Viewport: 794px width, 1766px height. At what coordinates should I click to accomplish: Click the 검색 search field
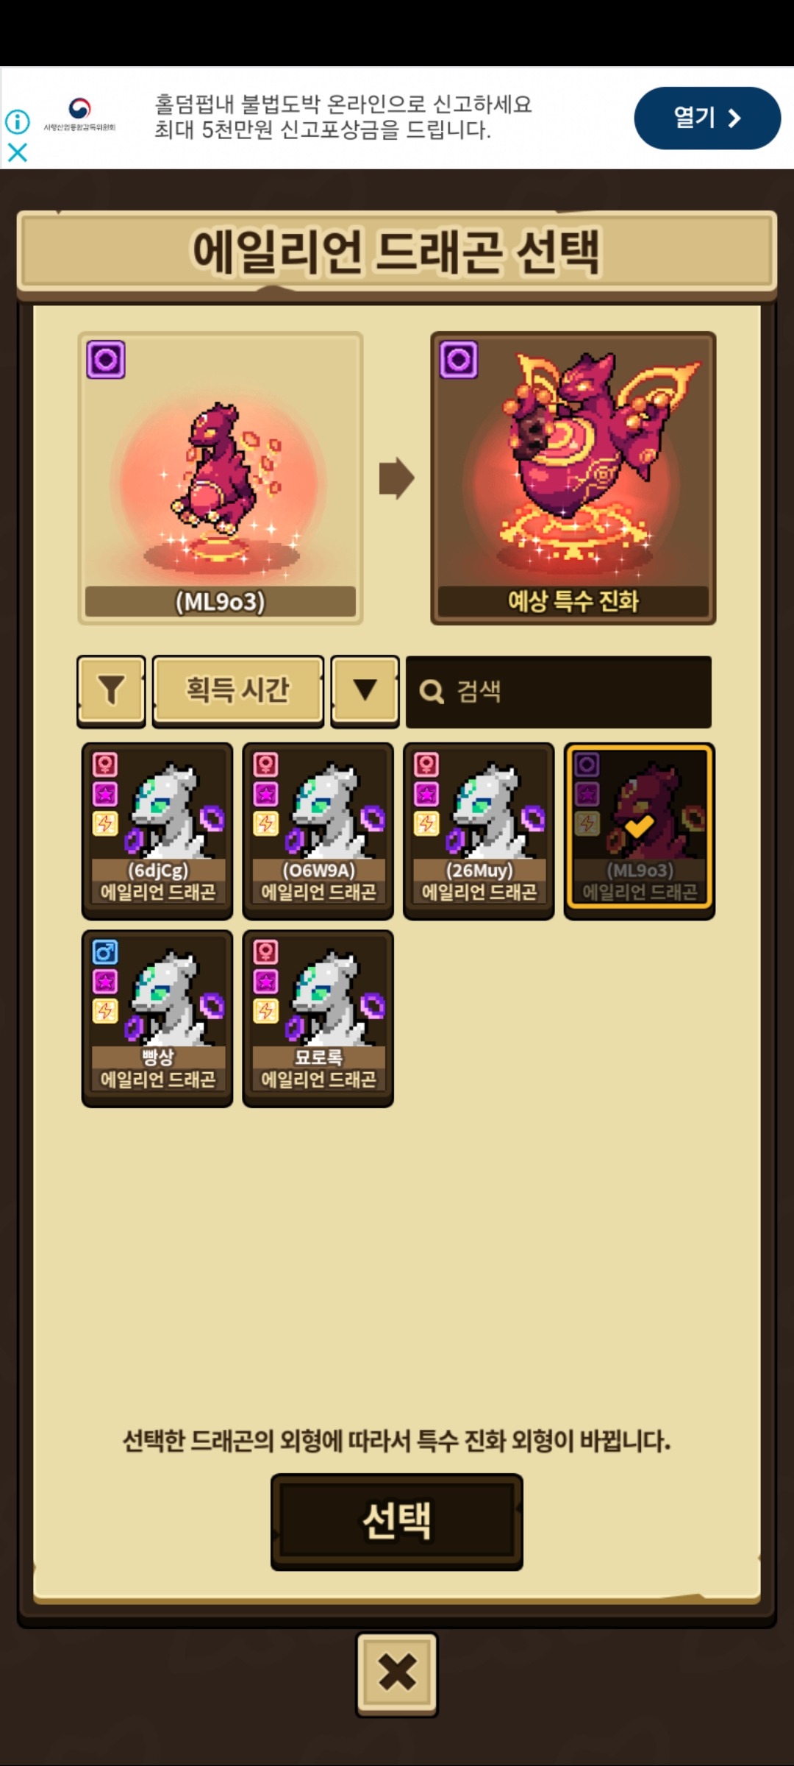point(558,692)
